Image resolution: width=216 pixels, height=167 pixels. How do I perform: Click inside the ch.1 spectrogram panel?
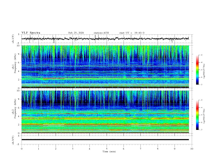pyautogui.click(x=105, y=67)
